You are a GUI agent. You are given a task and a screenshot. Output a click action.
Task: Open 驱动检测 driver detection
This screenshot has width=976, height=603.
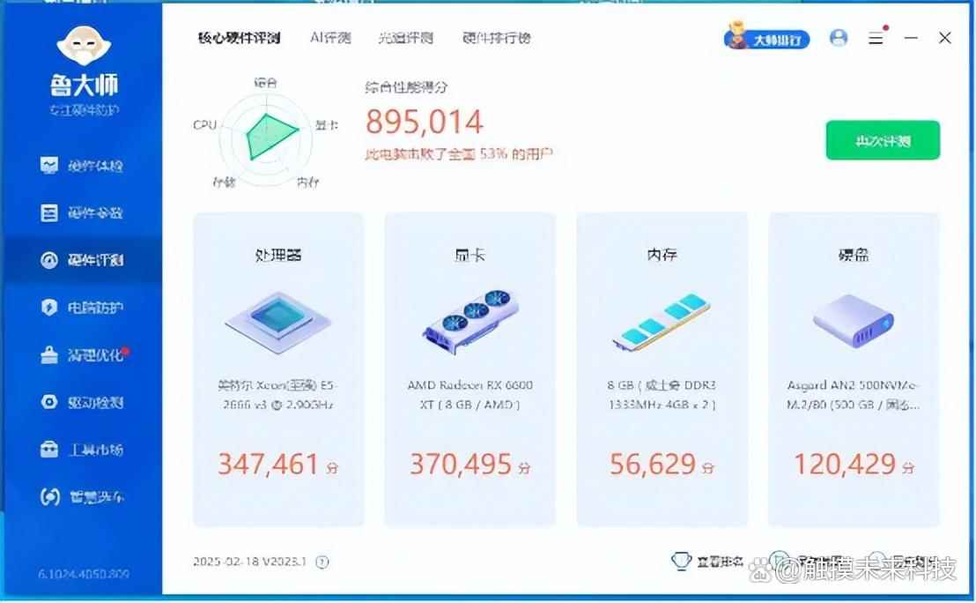[x=82, y=403]
